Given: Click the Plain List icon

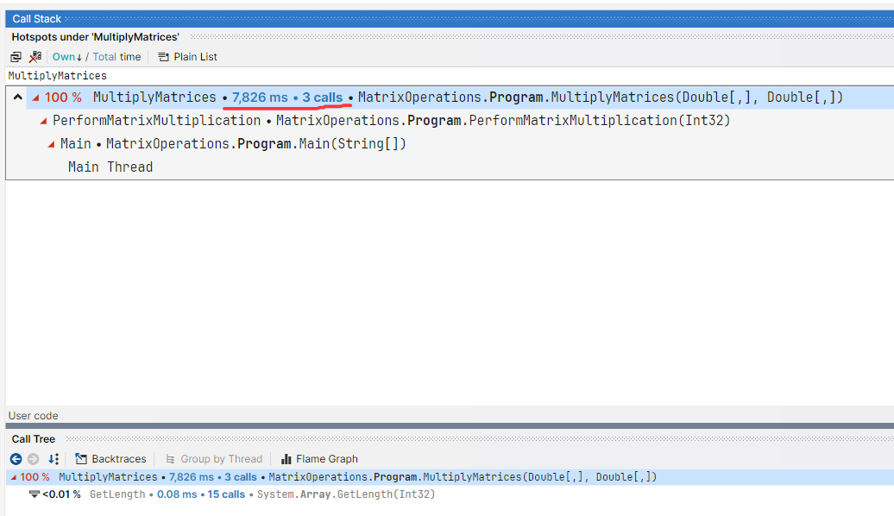Looking at the screenshot, I should coord(164,57).
